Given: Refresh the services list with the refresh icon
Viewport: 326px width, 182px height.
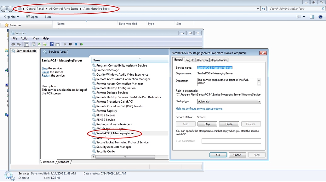Looking at the screenshot, I should point(39,44).
